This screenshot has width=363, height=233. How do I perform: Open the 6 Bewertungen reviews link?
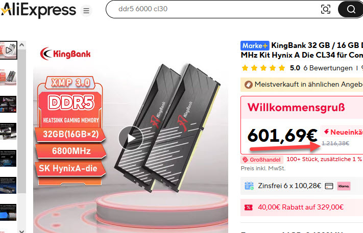328,68
